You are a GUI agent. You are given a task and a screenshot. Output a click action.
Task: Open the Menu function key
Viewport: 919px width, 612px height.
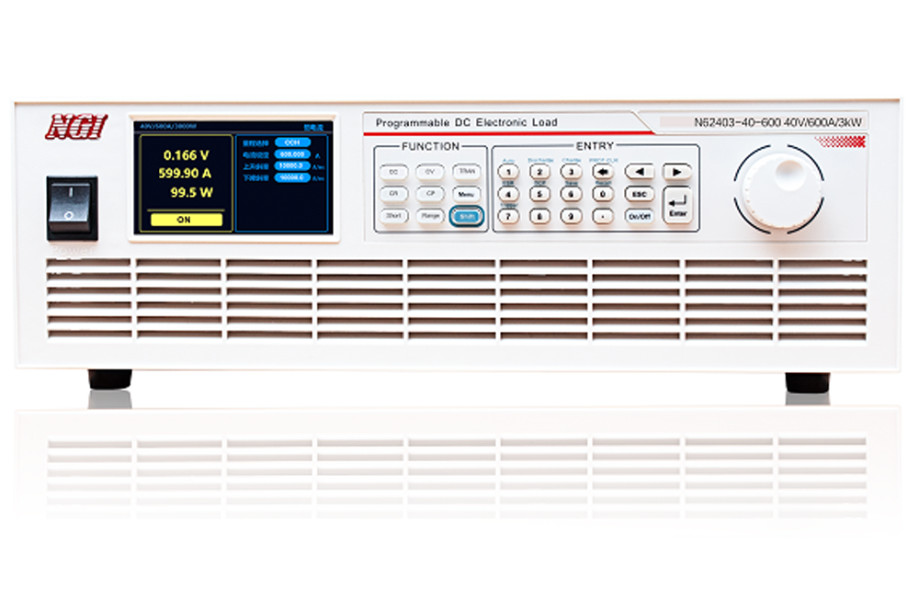tap(467, 194)
